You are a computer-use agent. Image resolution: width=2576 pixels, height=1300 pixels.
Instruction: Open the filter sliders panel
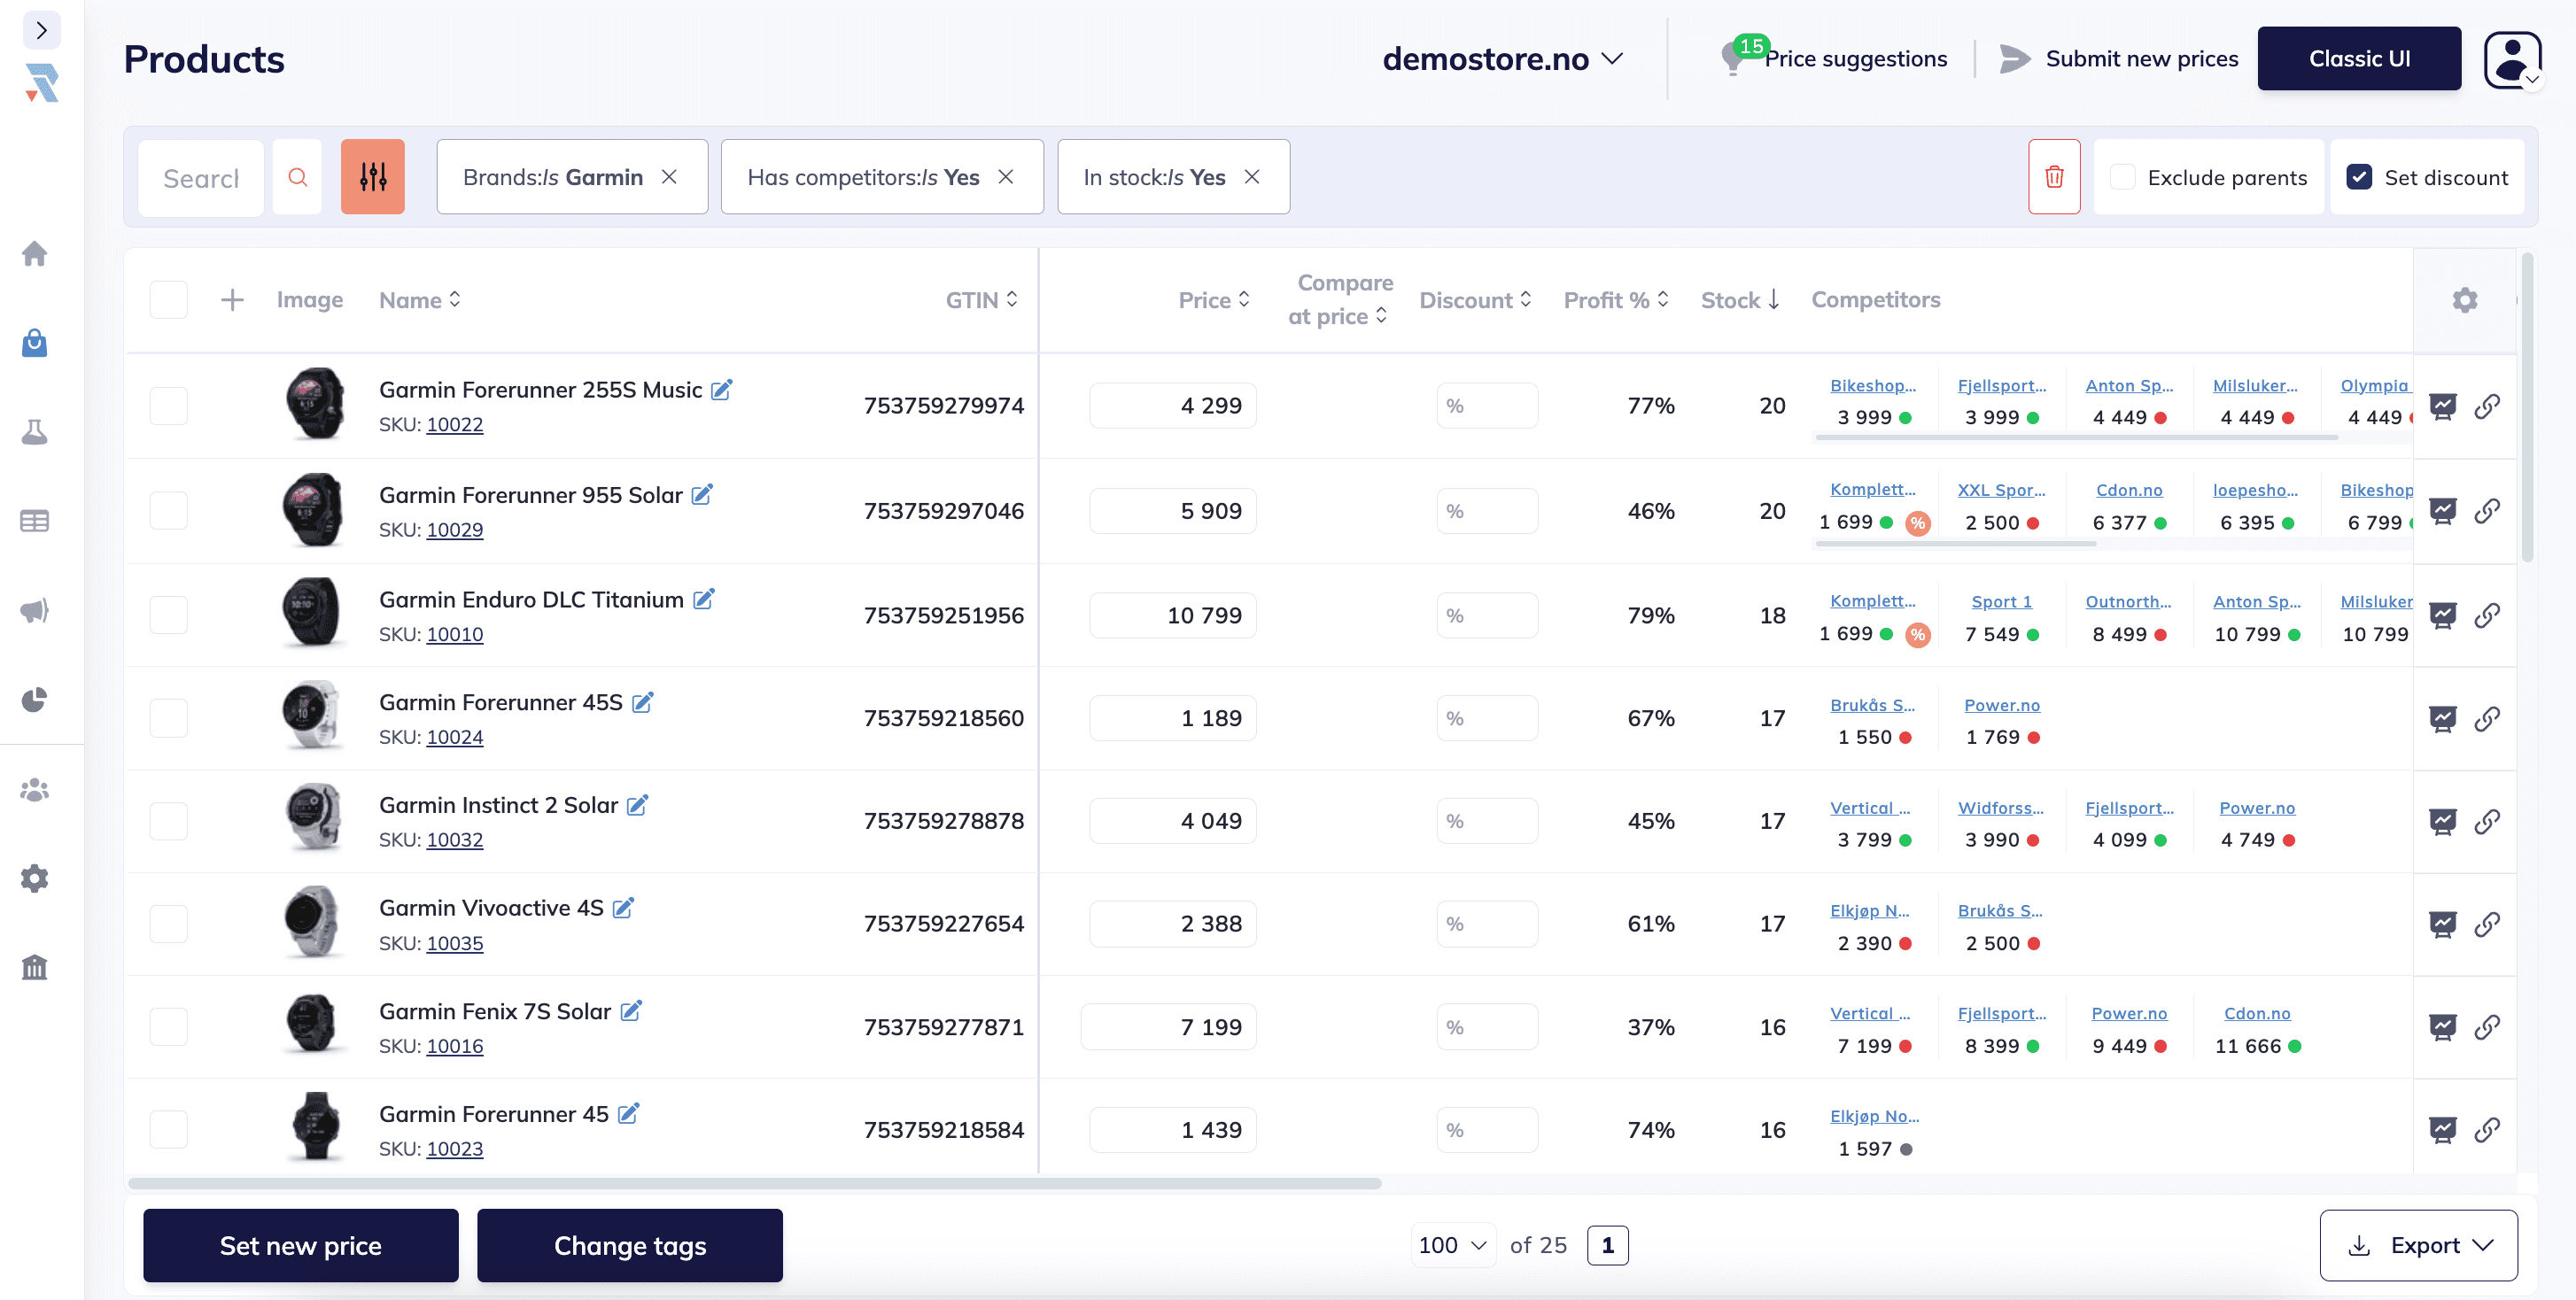point(372,177)
